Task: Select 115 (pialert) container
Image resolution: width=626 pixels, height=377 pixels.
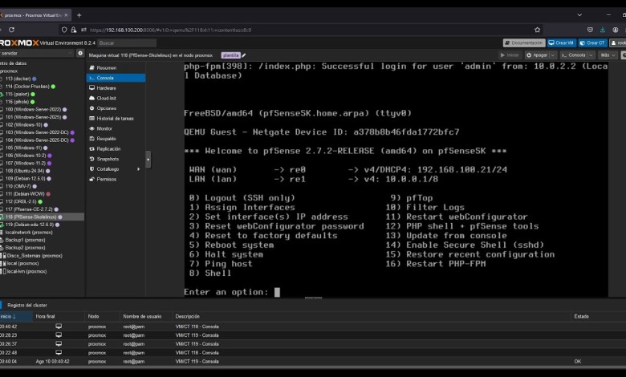Action: click(17, 94)
